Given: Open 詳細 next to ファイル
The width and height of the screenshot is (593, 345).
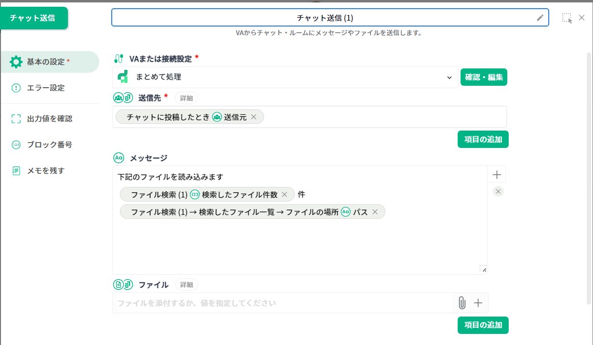Looking at the screenshot, I should (186, 285).
